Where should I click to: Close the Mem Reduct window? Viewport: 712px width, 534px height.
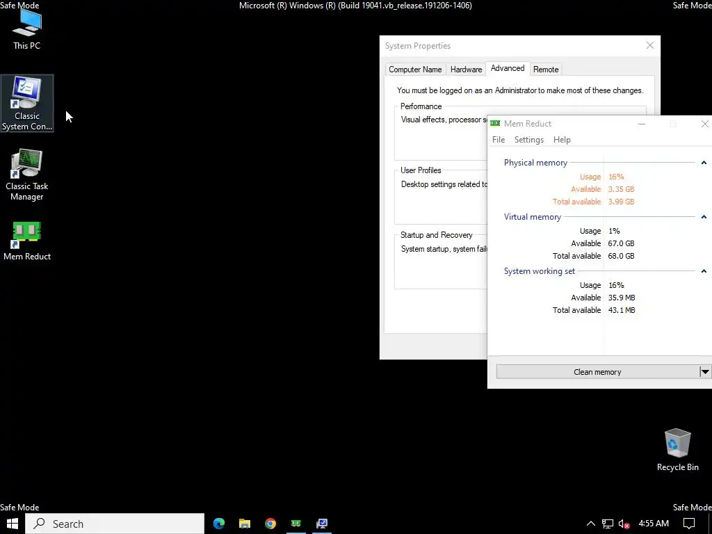tap(704, 124)
